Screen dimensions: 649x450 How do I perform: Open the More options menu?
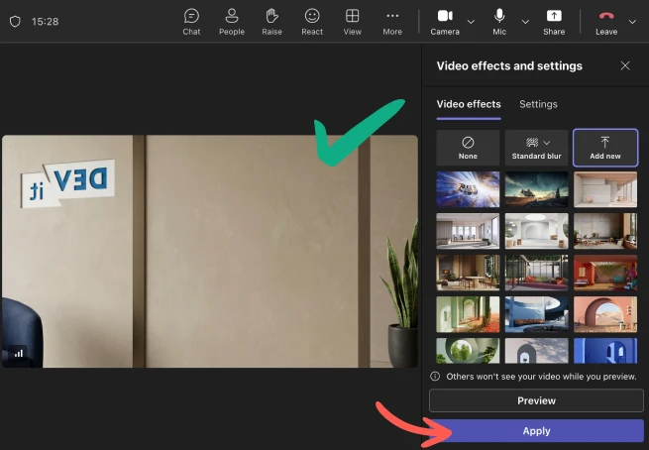[x=392, y=22]
